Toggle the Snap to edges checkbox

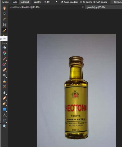(62, 2)
